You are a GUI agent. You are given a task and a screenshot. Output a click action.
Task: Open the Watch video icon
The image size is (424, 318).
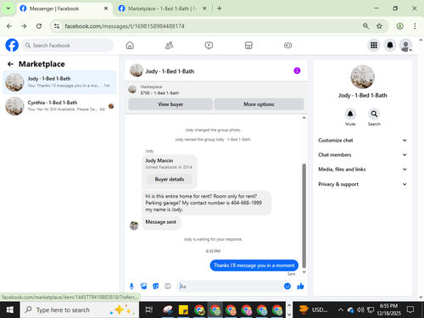(209, 45)
